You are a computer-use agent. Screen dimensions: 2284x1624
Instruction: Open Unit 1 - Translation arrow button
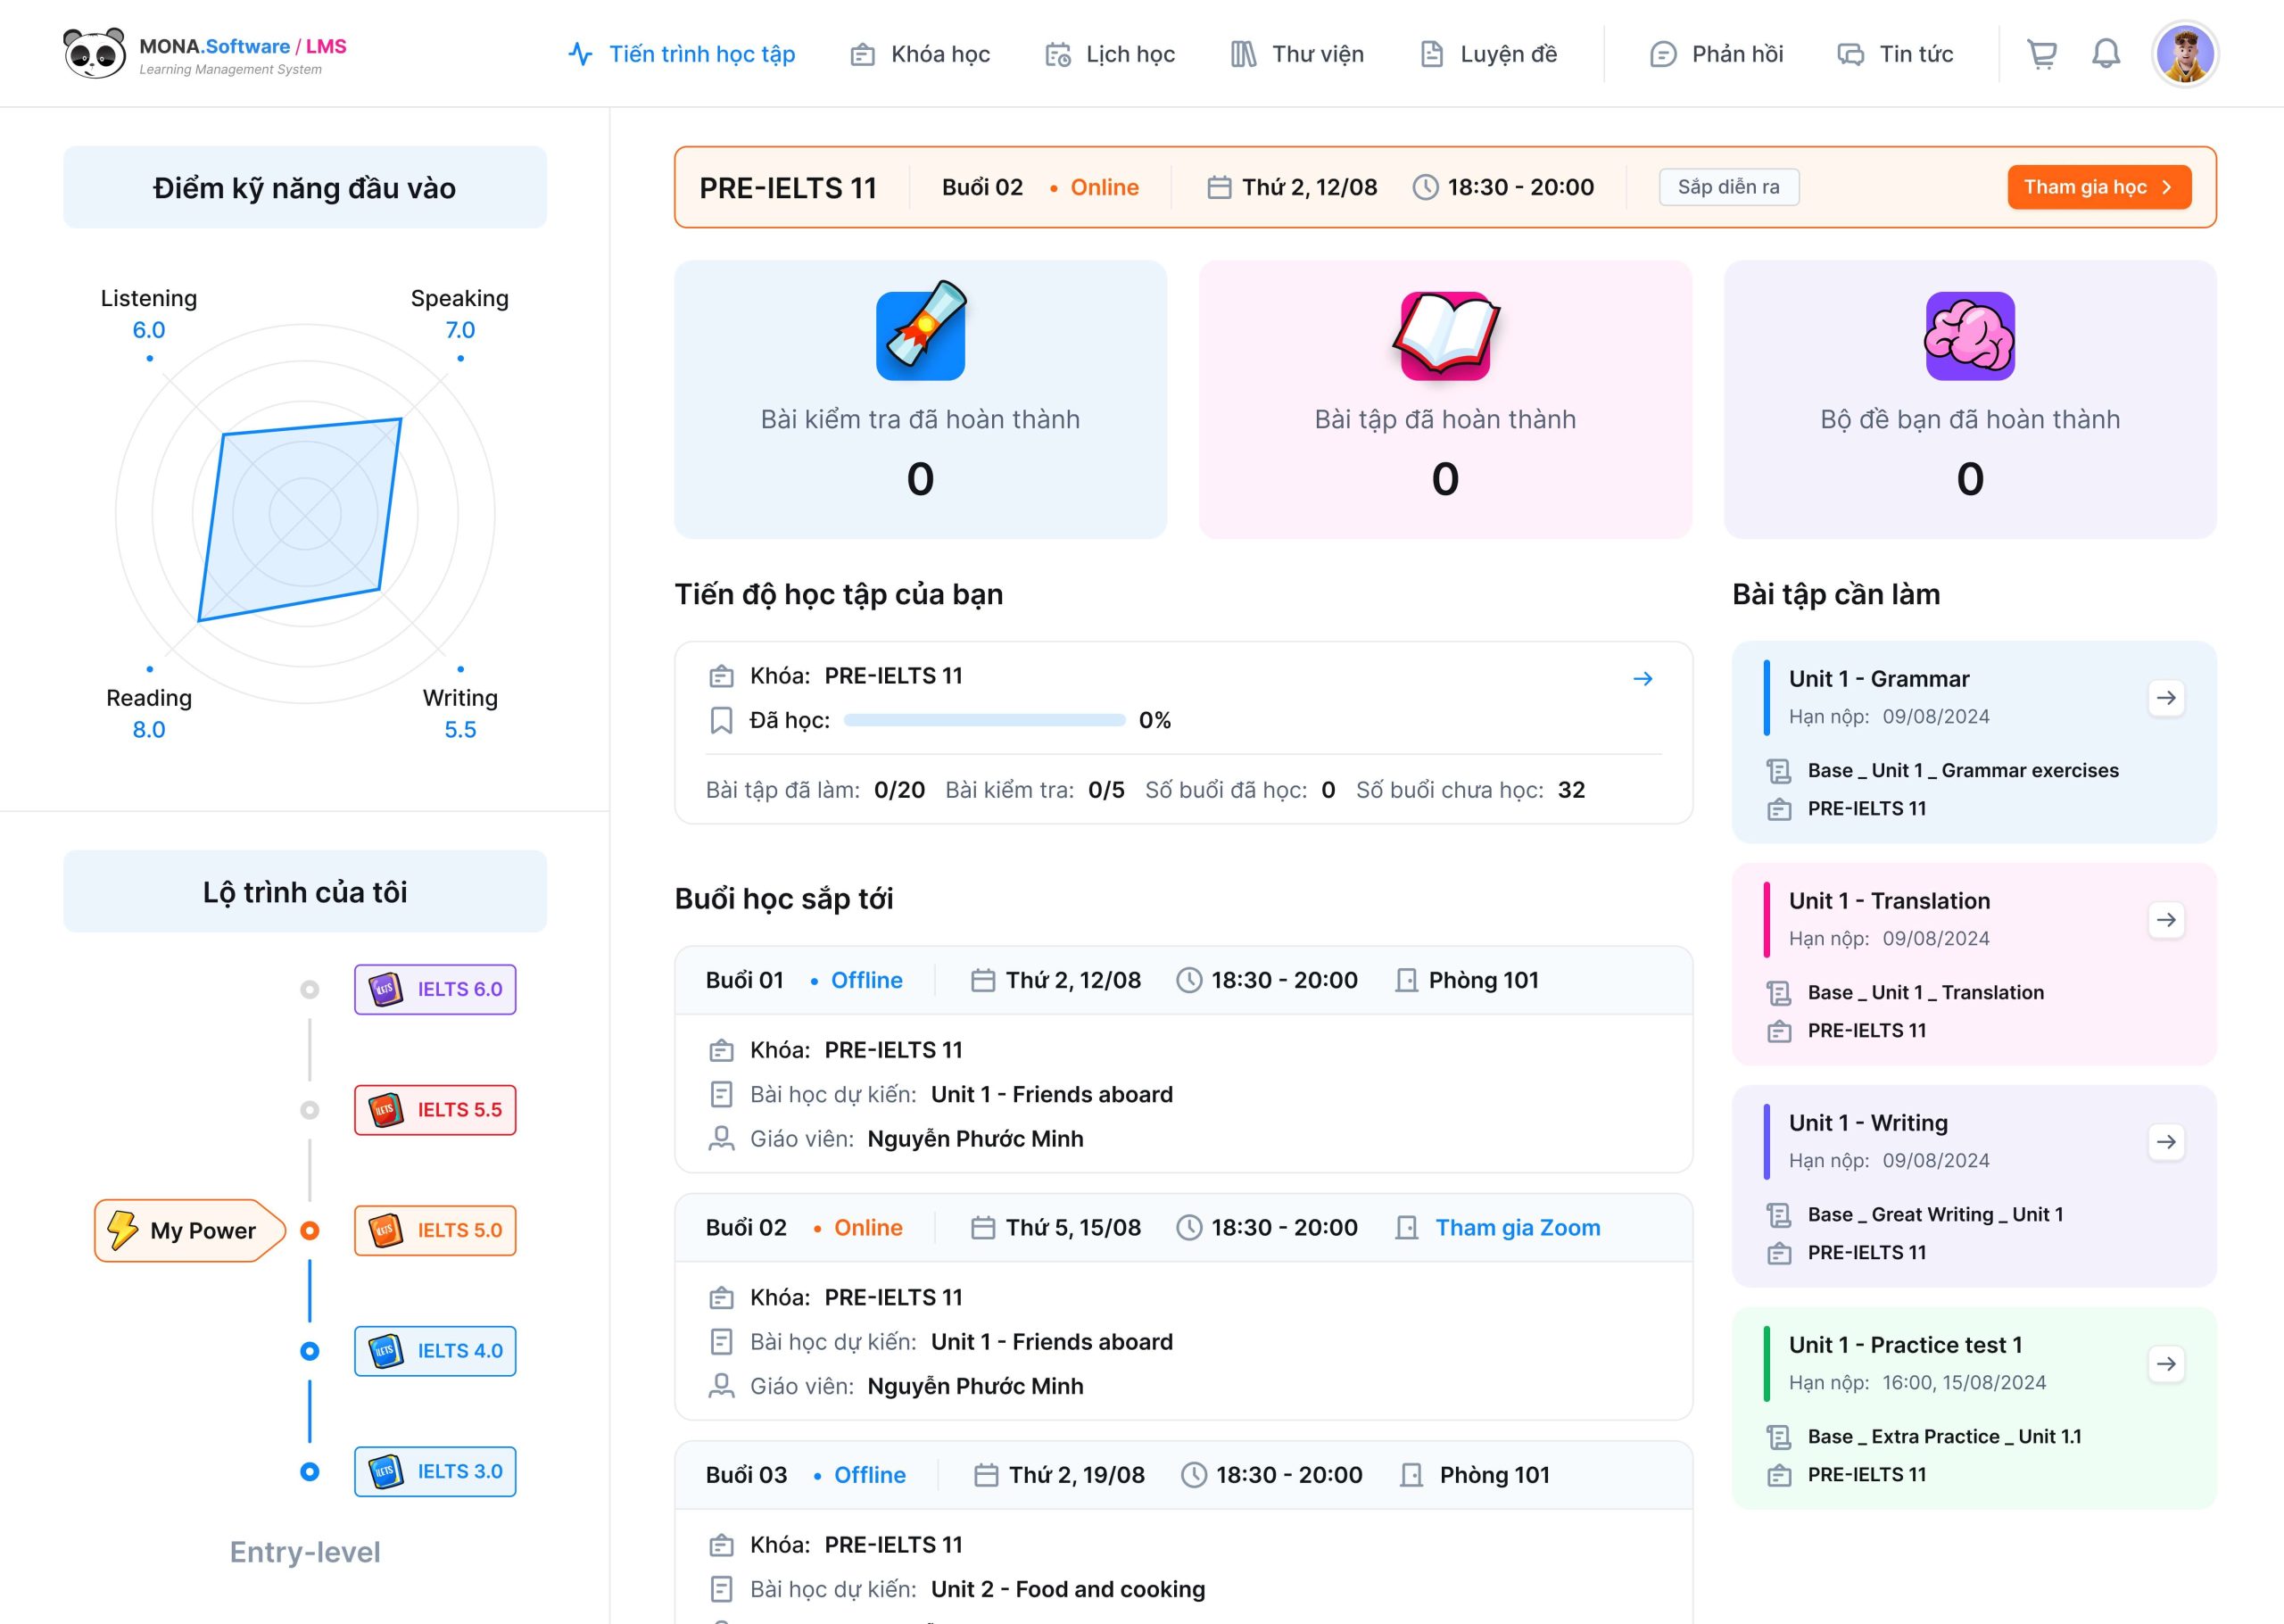coord(2165,920)
